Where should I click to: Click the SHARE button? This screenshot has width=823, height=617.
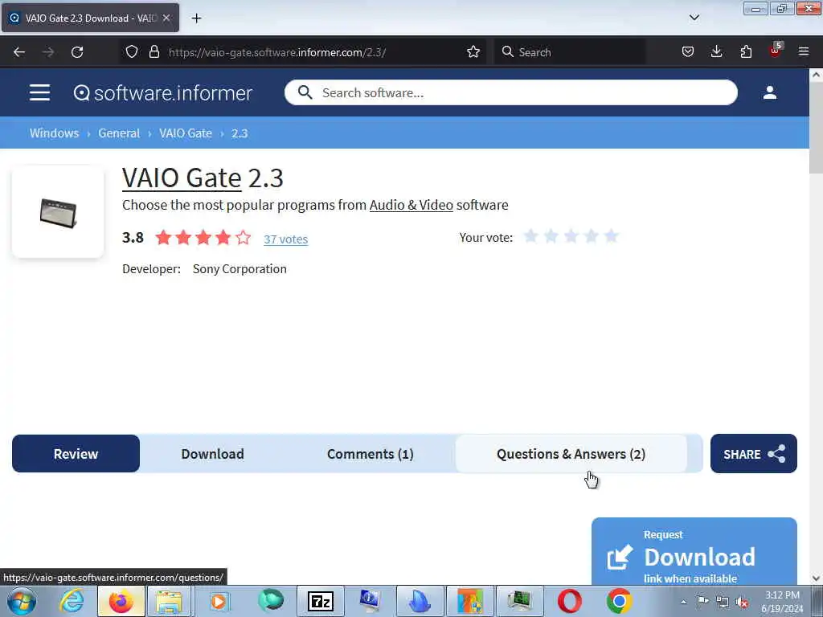coord(754,454)
